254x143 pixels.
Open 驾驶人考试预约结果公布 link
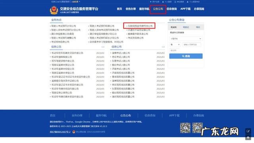point(102,26)
